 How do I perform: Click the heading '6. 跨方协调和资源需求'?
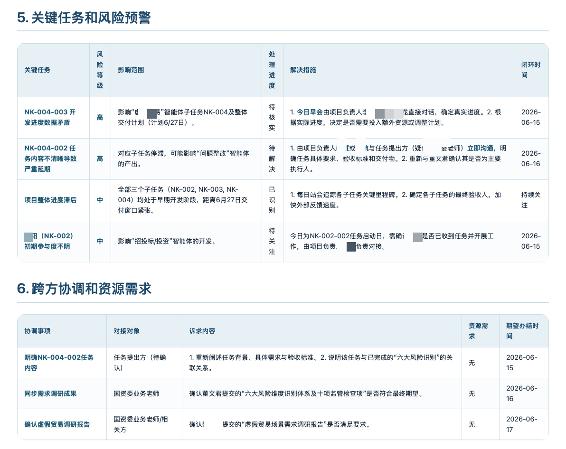[x=84, y=289]
